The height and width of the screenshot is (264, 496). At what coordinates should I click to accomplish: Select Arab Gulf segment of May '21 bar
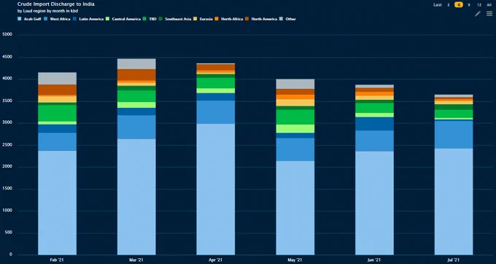point(295,208)
